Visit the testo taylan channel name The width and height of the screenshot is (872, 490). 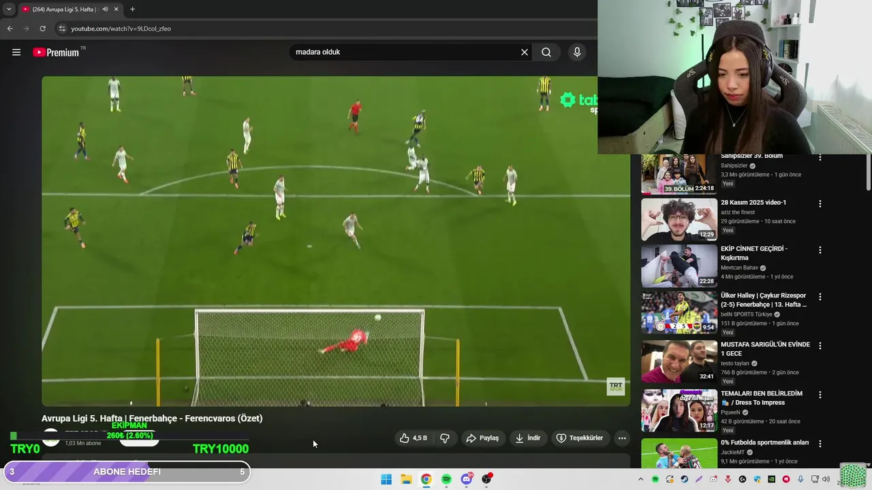click(736, 363)
